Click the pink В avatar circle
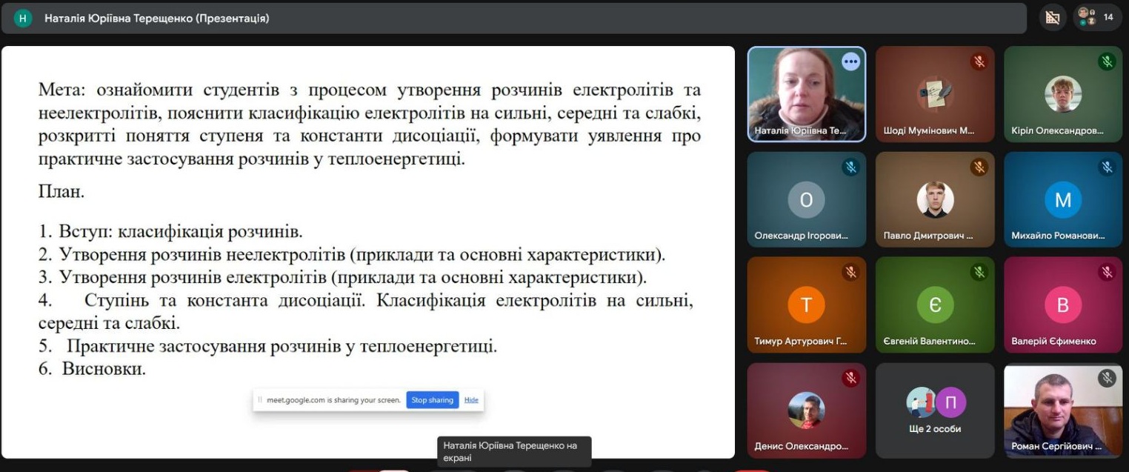 click(1063, 305)
